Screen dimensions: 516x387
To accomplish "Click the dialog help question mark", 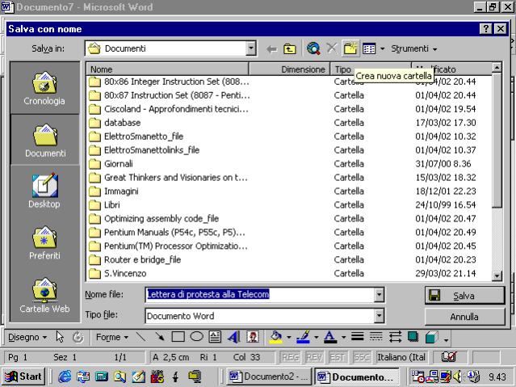I will pyautogui.click(x=486, y=29).
